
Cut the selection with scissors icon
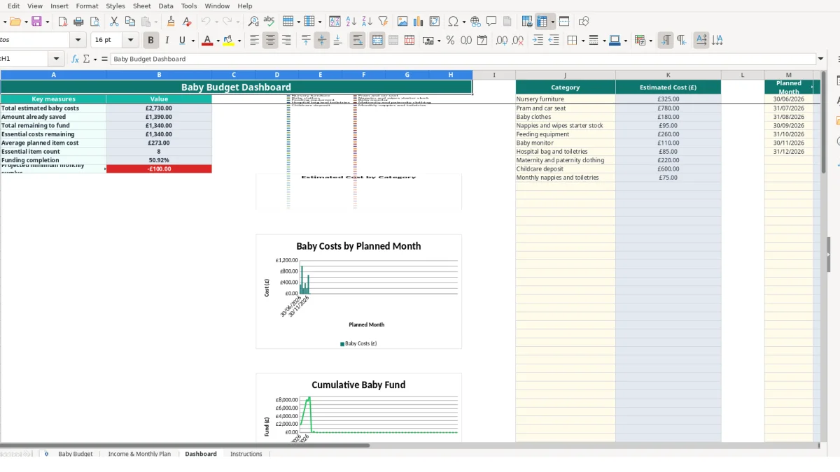click(114, 22)
